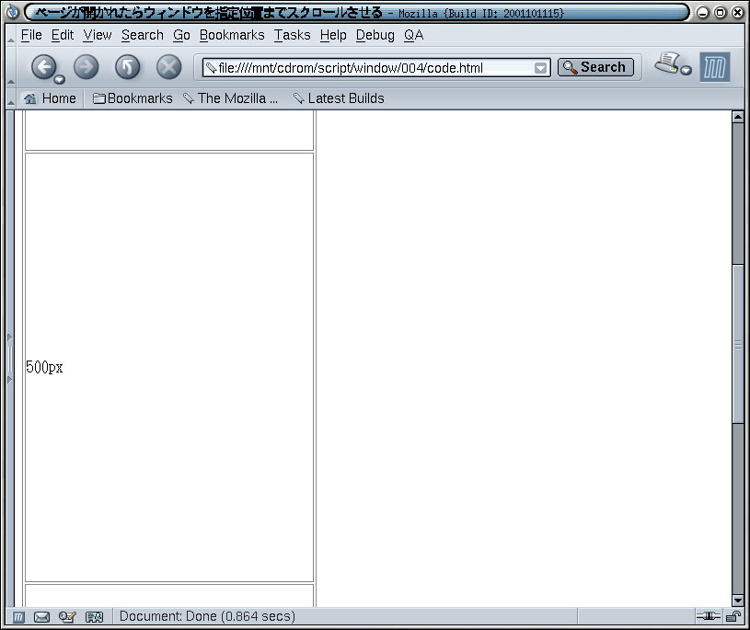Open the Tasks menu
This screenshot has width=750, height=630.
[x=292, y=35]
